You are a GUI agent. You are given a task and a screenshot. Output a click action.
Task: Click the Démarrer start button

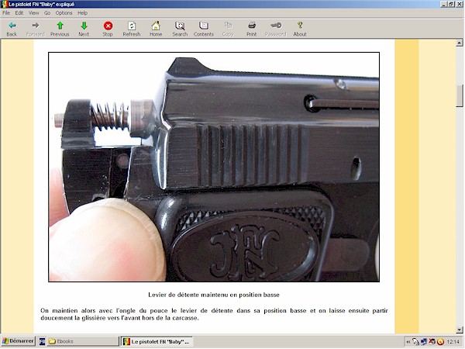(18, 341)
